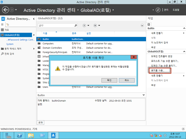Screen dimensions: 186x139
Task: Click 이 노드에서 검색 under Builtin
Action: [x=159, y=43]
